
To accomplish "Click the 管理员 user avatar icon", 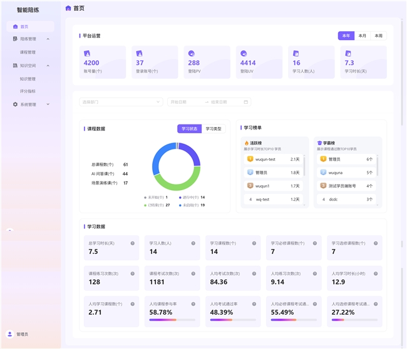I will tap(10, 335).
